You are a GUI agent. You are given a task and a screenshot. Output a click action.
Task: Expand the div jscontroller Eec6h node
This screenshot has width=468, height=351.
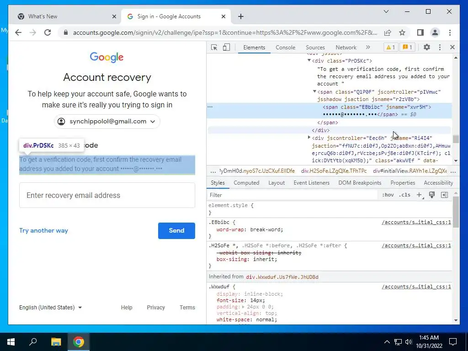click(x=309, y=137)
